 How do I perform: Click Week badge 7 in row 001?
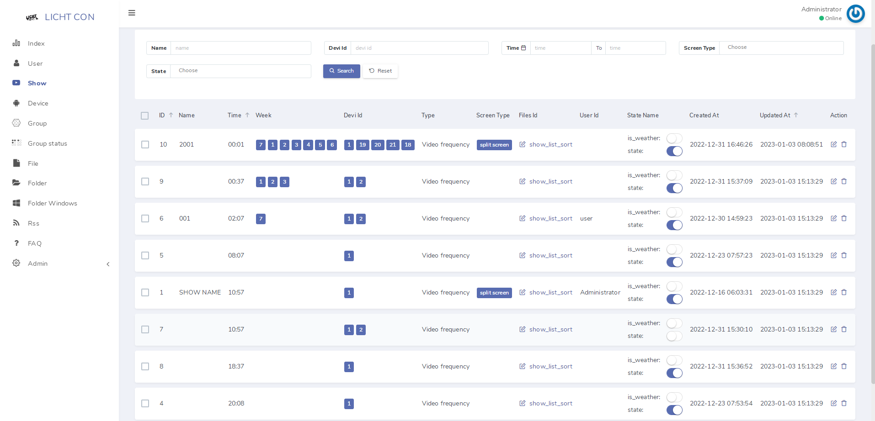[x=261, y=219]
